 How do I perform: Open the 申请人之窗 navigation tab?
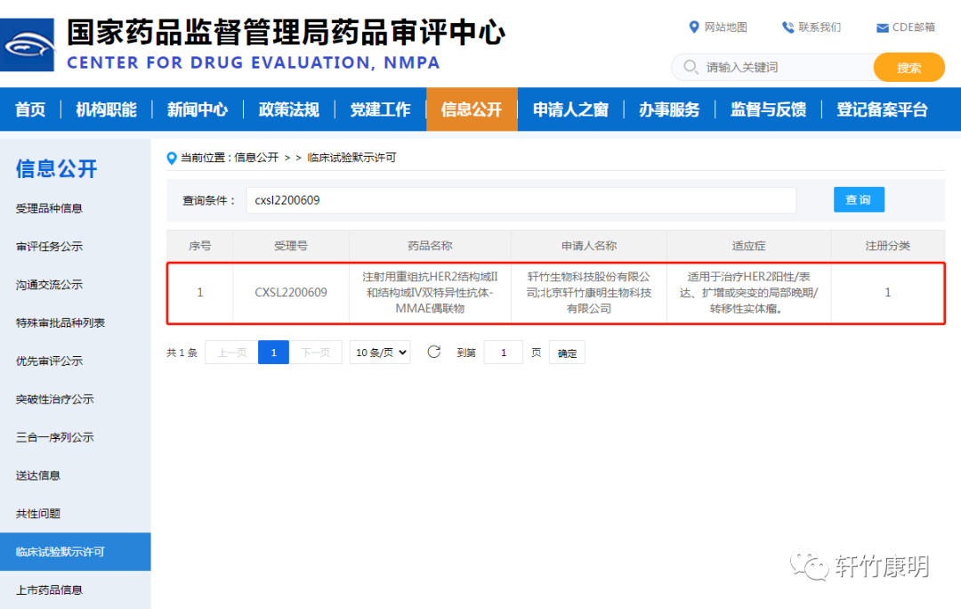(570, 110)
